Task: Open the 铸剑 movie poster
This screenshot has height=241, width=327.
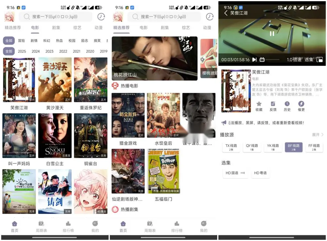Action: tap(55, 191)
